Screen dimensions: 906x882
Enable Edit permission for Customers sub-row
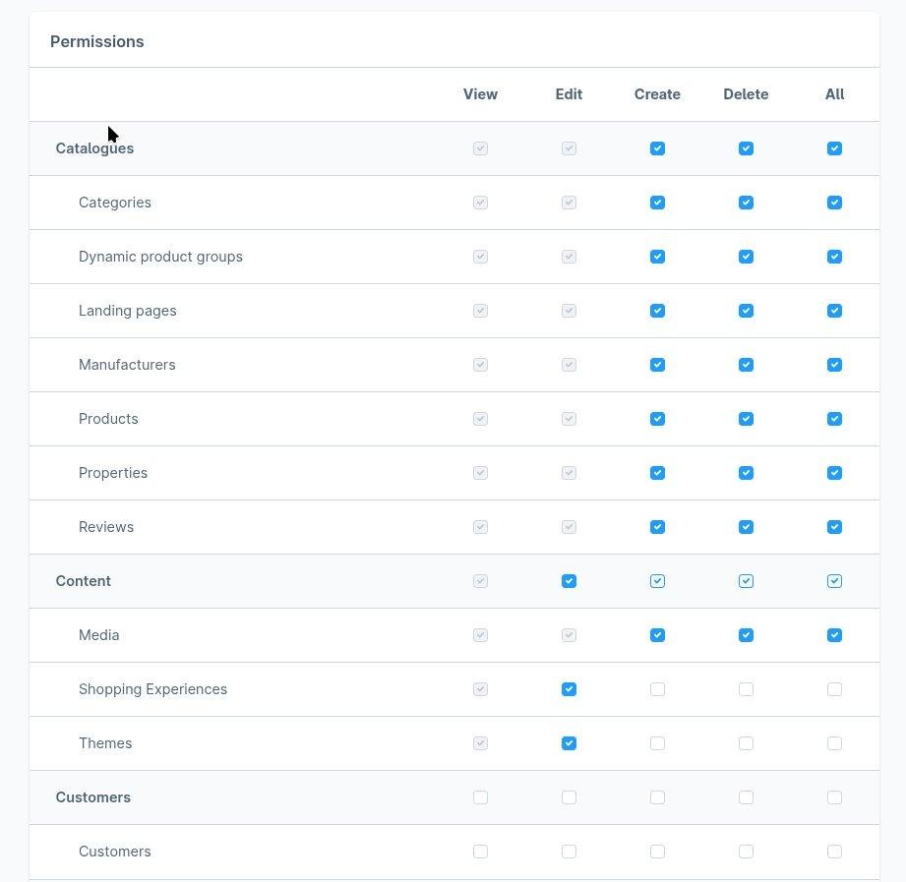(x=569, y=852)
